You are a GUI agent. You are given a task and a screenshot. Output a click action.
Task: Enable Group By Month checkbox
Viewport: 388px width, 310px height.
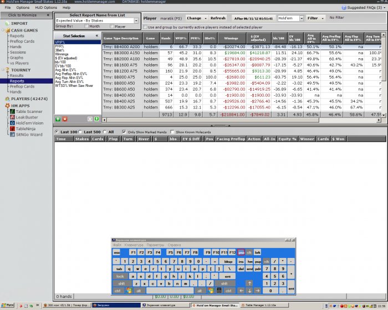[86, 26]
